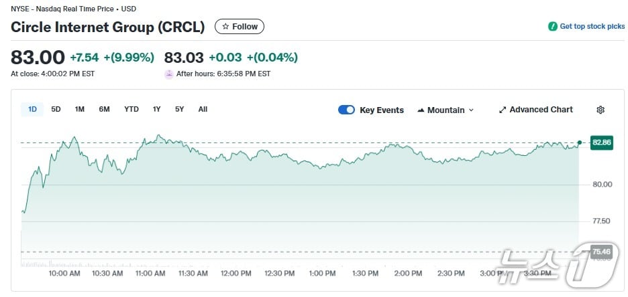Viewport: 628px width, 297px height.
Task: Click the green top stock picks icon
Action: [x=552, y=27]
